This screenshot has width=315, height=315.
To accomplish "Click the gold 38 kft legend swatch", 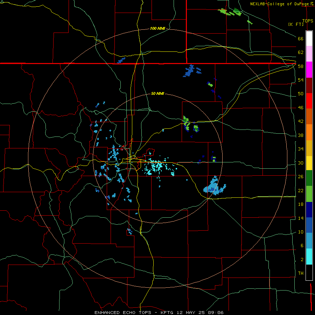I will [x=309, y=148].
